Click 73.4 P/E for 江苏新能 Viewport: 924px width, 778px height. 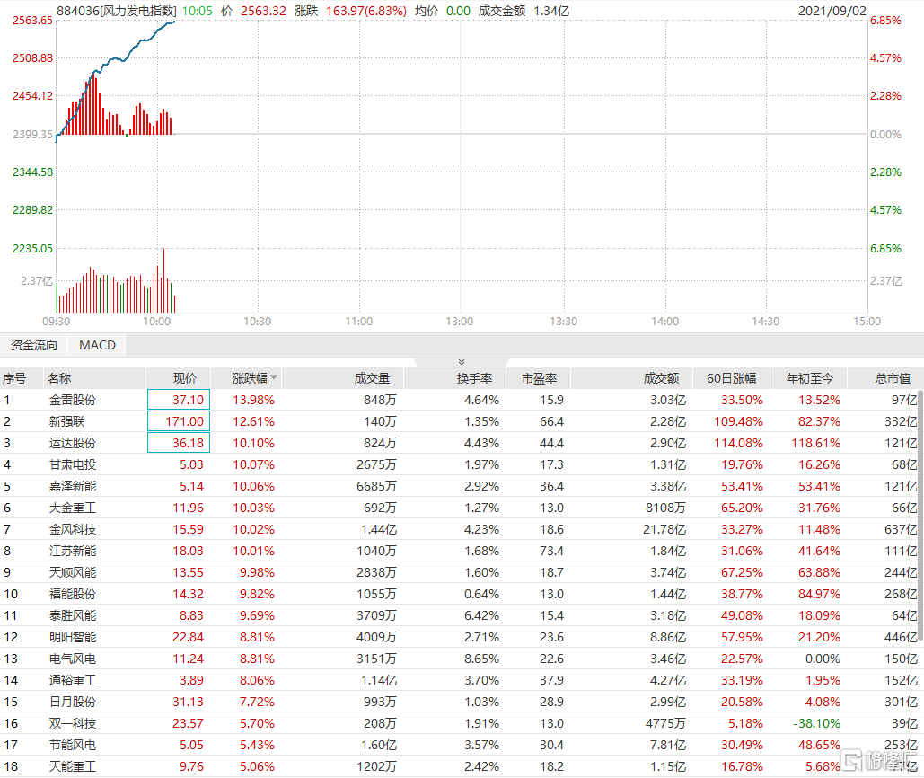551,551
